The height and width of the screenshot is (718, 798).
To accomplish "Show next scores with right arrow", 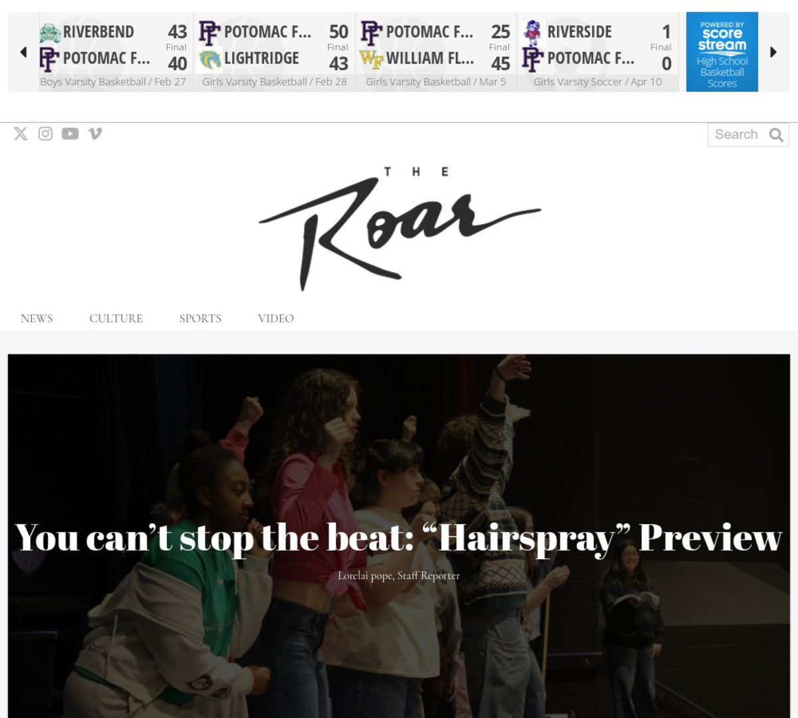I will tap(773, 51).
